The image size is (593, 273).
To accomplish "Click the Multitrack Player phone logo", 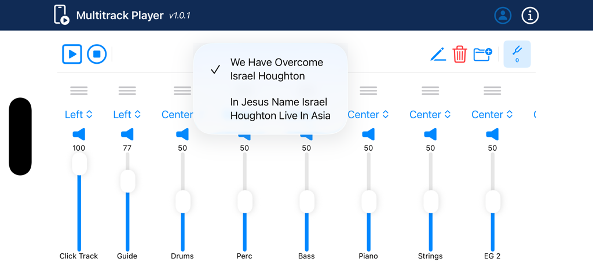I will pyautogui.click(x=61, y=14).
